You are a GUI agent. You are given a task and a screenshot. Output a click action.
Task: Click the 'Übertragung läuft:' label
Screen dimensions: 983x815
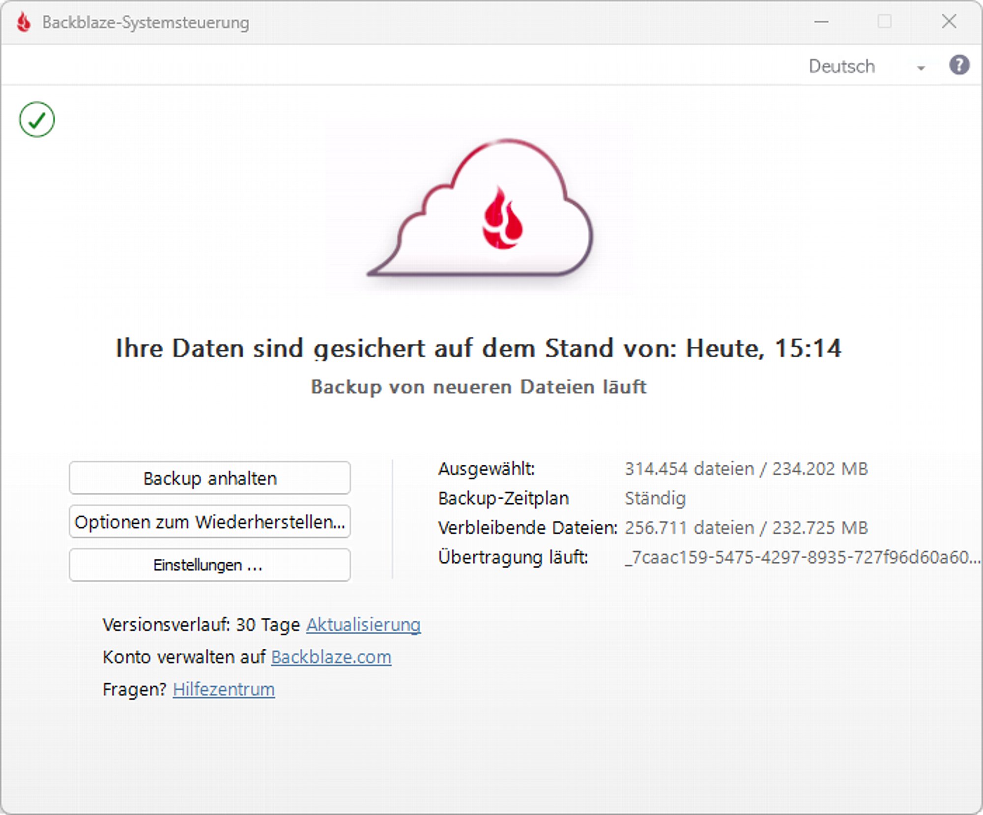[513, 557]
